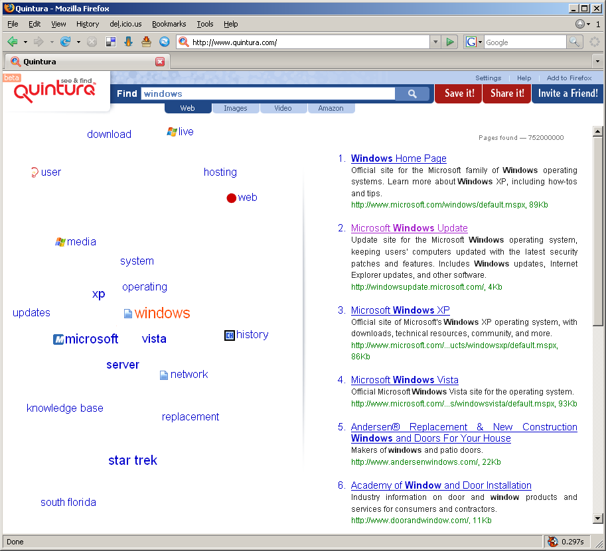
Task: Click the round blue sync icon in toolbar
Action: (x=165, y=42)
